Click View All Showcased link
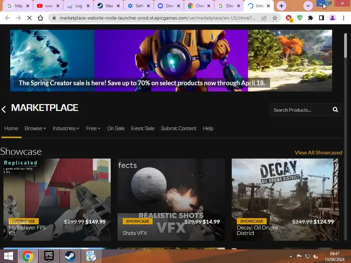 click(318, 152)
